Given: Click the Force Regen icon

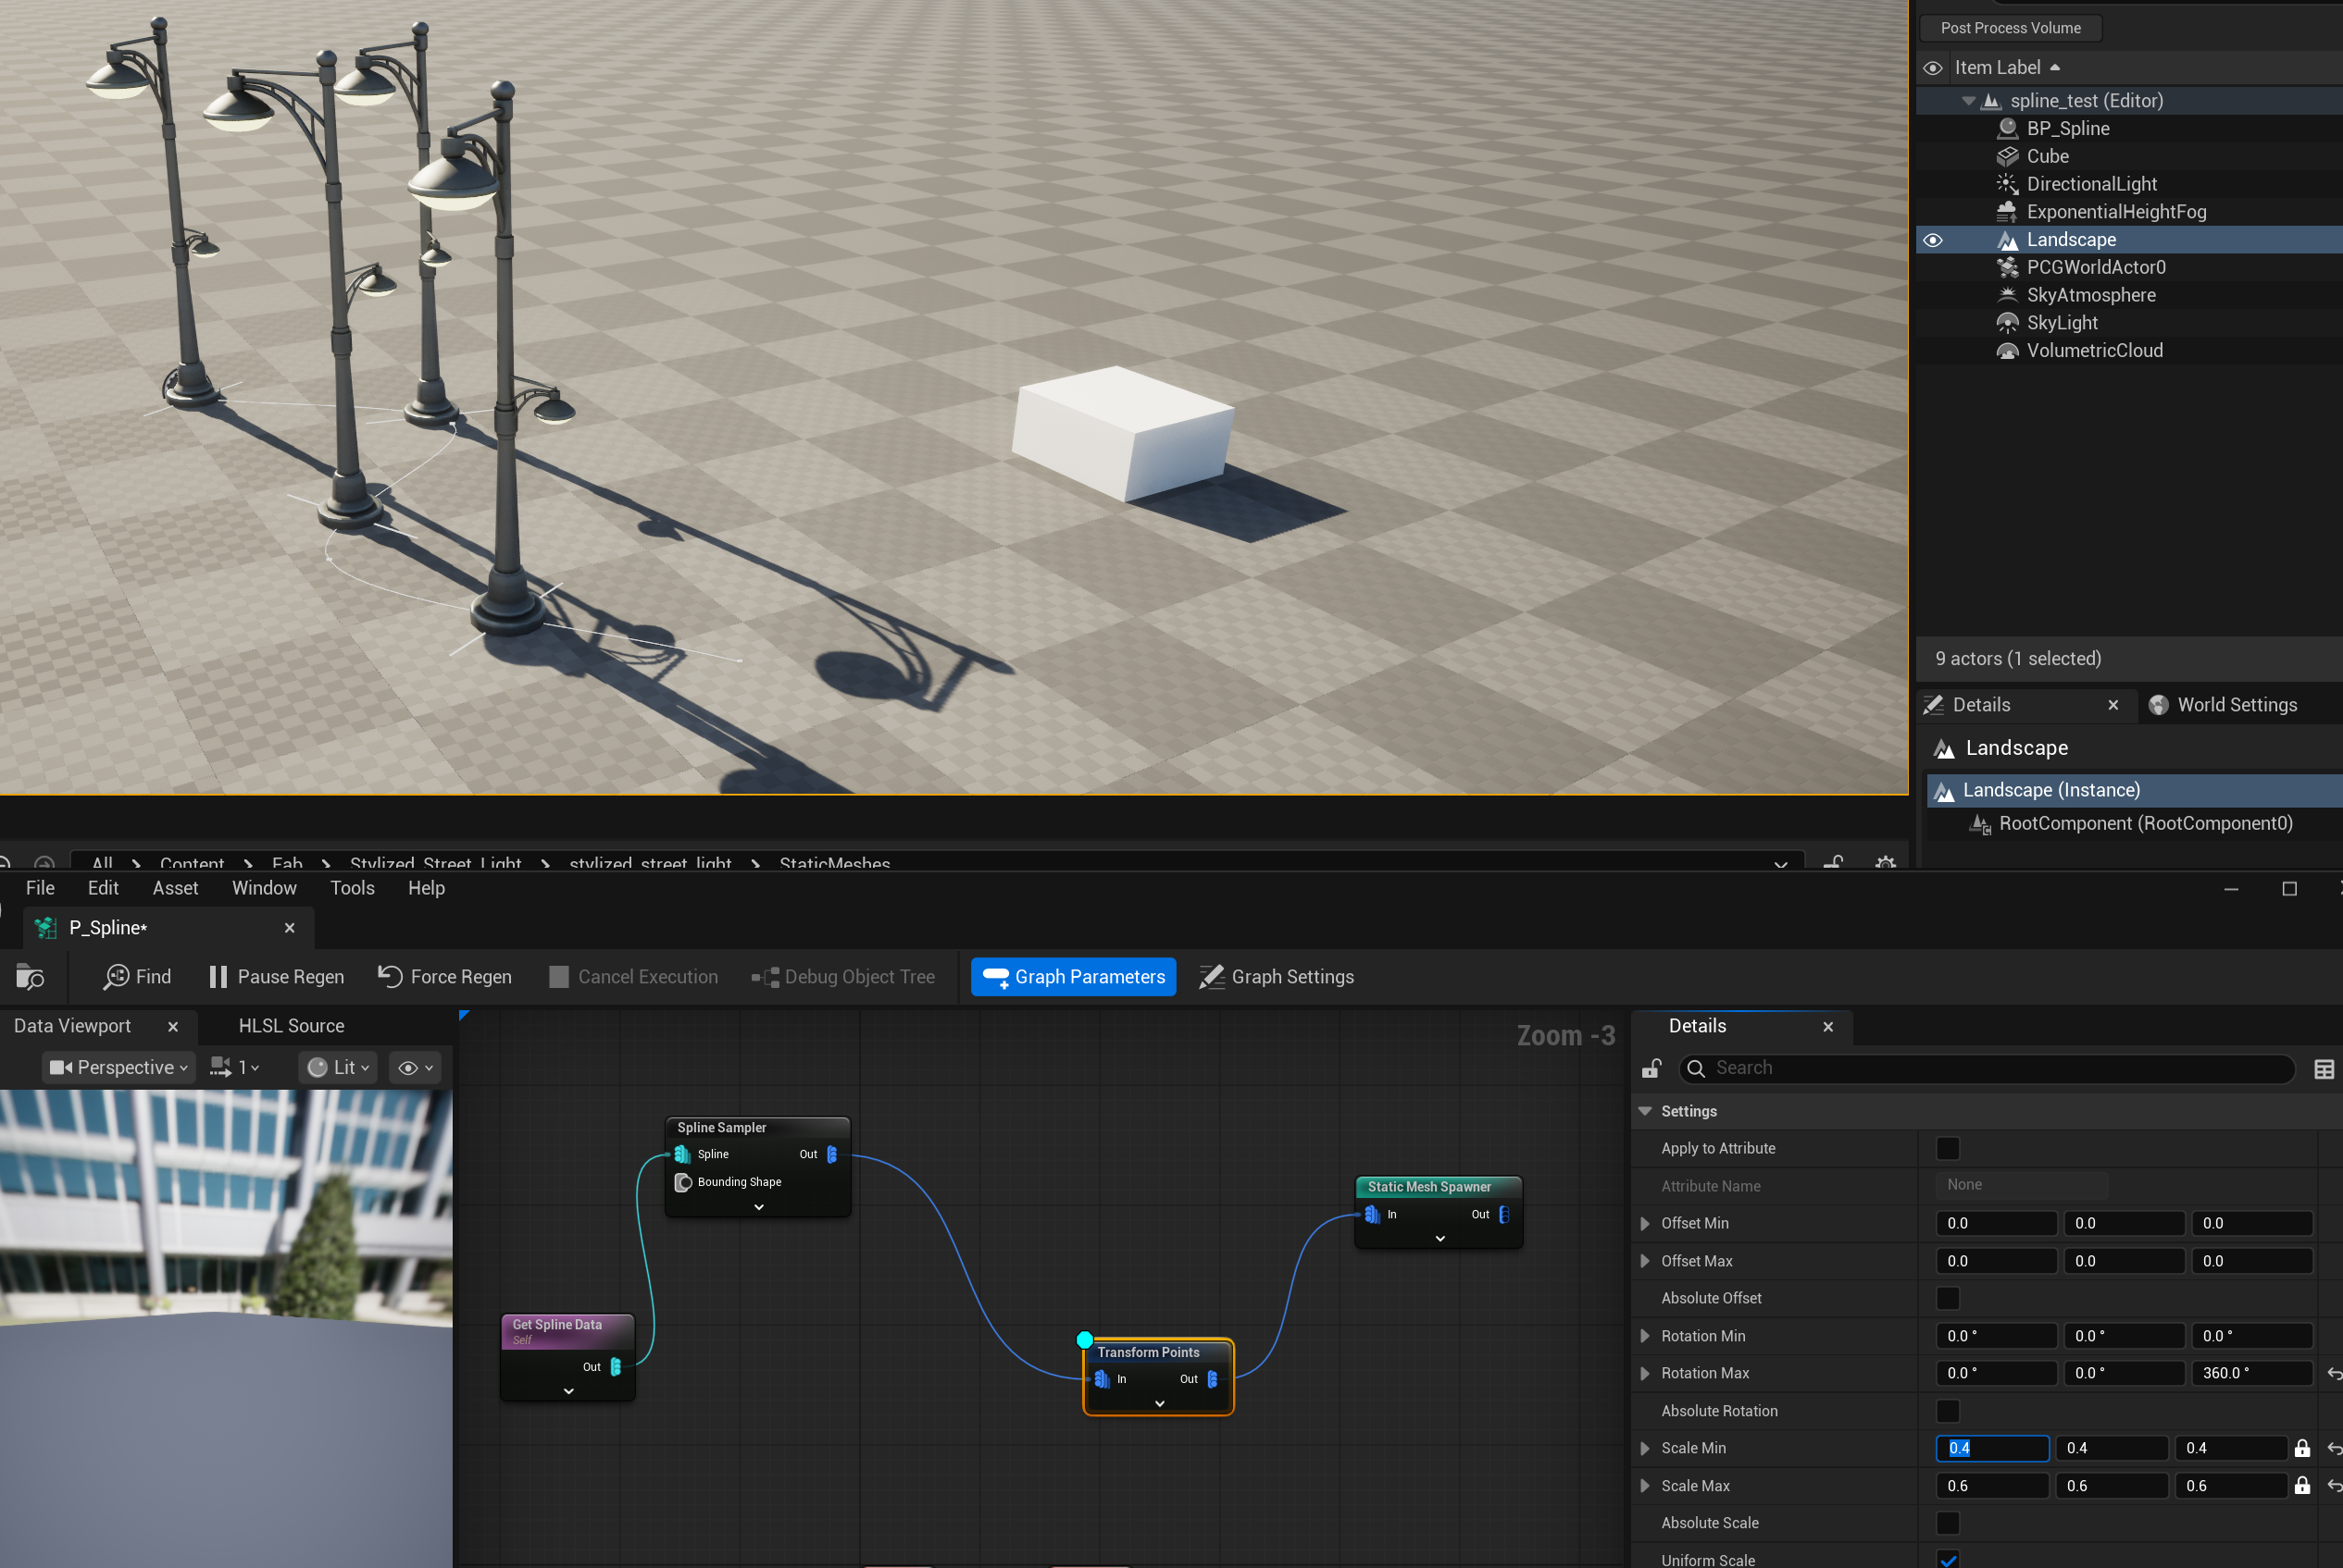Looking at the screenshot, I should click(x=389, y=976).
